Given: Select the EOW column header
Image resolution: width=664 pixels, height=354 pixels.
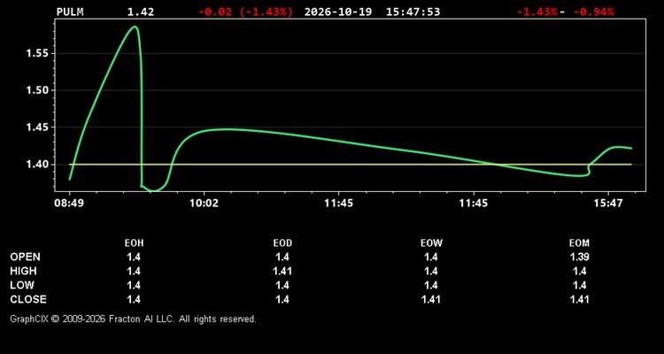Looking at the screenshot, I should [431, 243].
